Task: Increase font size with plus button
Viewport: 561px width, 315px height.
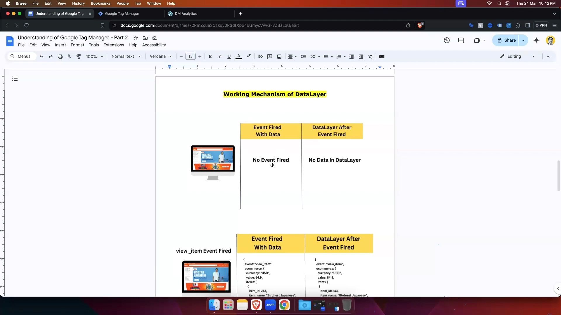Action: pyautogui.click(x=200, y=57)
